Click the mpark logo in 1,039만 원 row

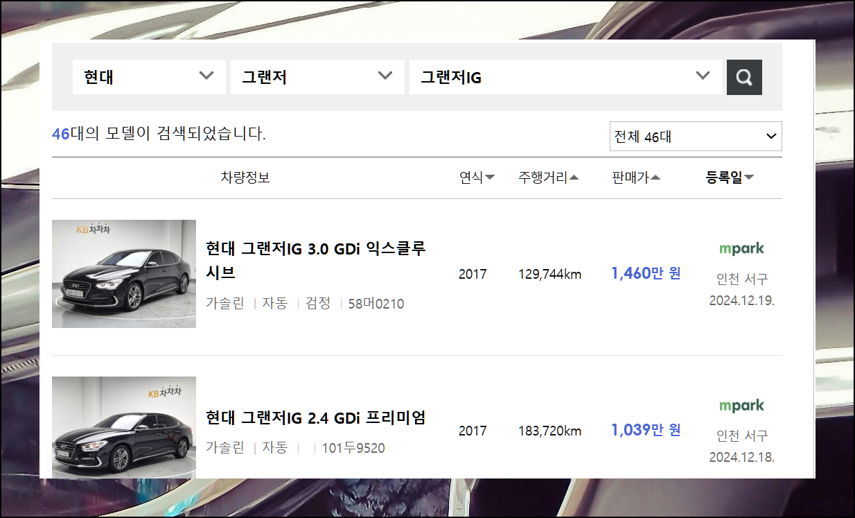pyautogui.click(x=741, y=405)
